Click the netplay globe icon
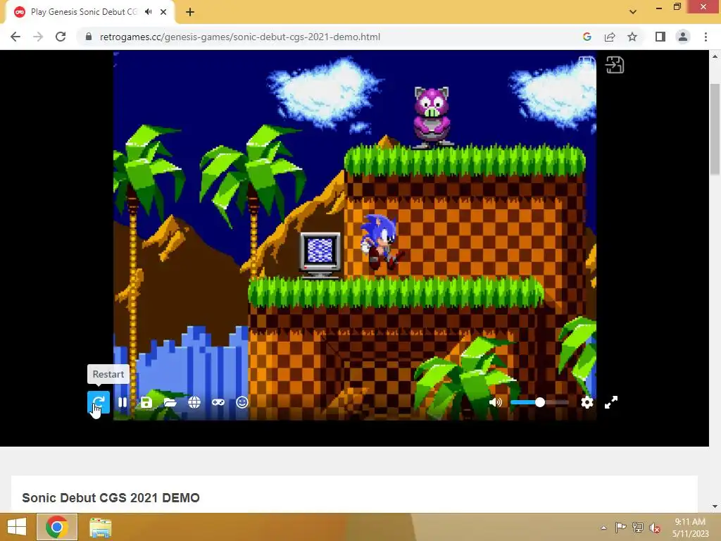 click(194, 402)
